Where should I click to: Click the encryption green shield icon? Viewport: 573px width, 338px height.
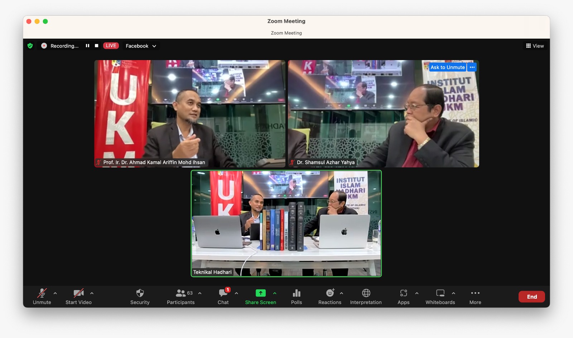pyautogui.click(x=30, y=46)
